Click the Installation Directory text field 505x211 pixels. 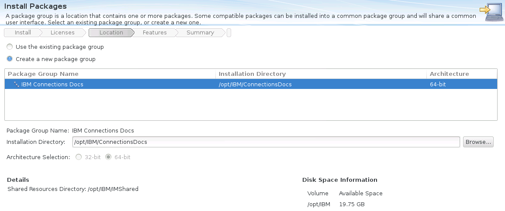click(266, 142)
